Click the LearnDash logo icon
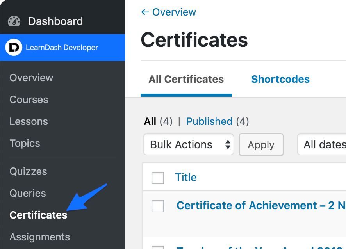Screen dimensions: 346x249 (x=14, y=48)
